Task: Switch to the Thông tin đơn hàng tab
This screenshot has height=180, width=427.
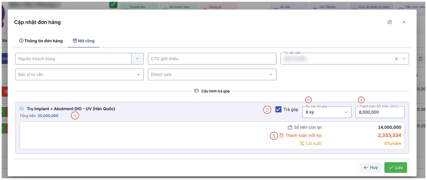Action: click(41, 41)
